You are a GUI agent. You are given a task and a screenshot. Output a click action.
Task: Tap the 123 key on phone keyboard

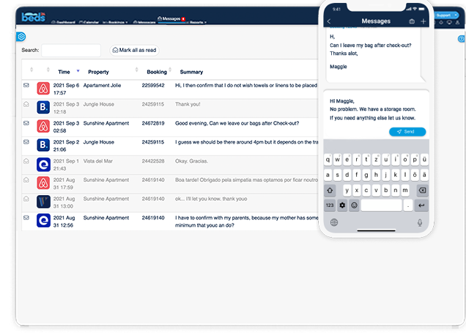(x=330, y=205)
